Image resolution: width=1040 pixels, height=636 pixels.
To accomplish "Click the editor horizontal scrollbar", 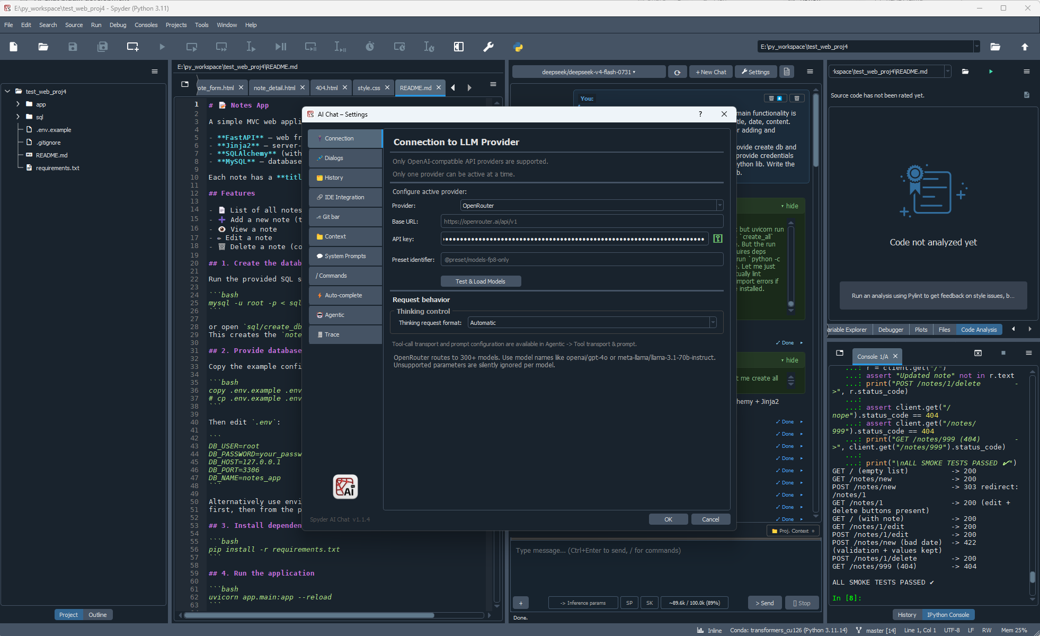I will pos(309,615).
